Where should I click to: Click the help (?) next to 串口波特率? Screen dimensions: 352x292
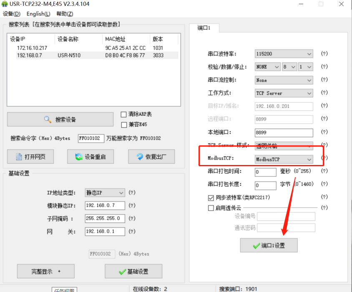[x=324, y=54]
